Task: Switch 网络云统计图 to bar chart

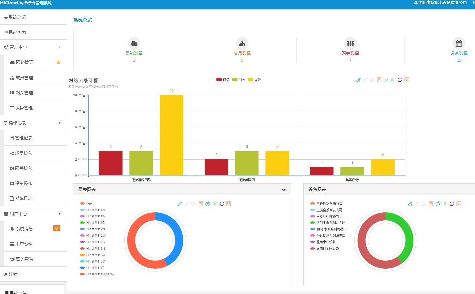Action: point(393,80)
